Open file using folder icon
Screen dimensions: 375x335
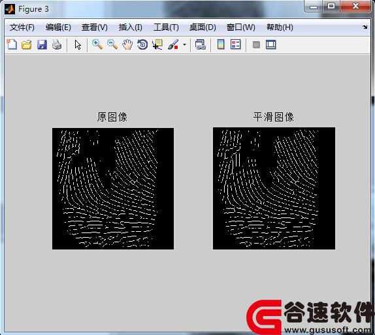27,44
